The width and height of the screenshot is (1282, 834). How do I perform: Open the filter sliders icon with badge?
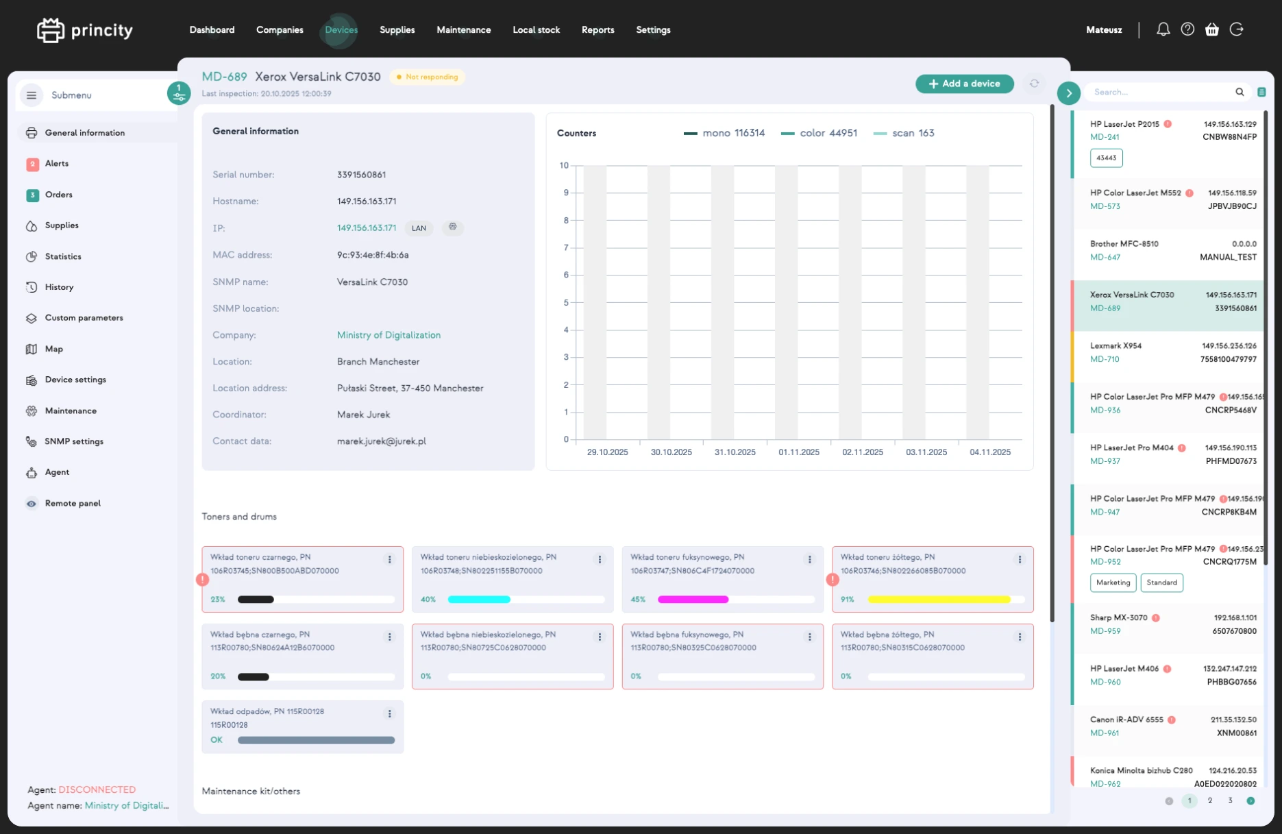tap(179, 93)
